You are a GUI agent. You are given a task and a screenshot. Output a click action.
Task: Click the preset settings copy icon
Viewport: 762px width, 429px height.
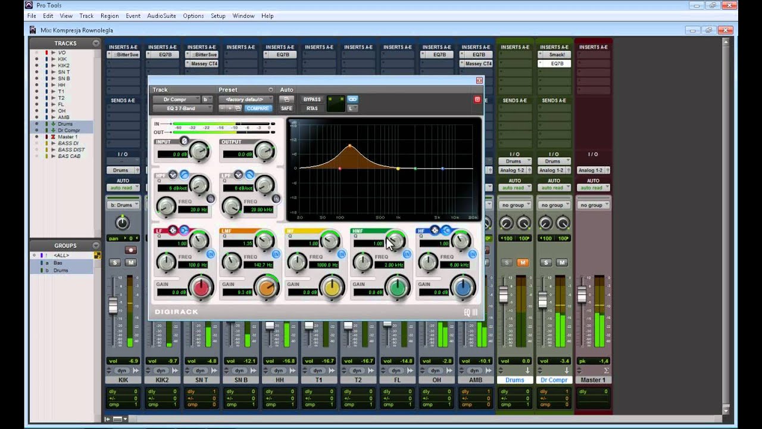(x=238, y=108)
